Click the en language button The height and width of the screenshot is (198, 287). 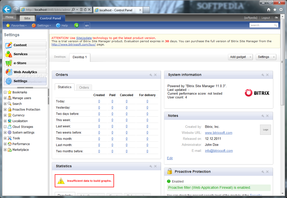(87, 25)
